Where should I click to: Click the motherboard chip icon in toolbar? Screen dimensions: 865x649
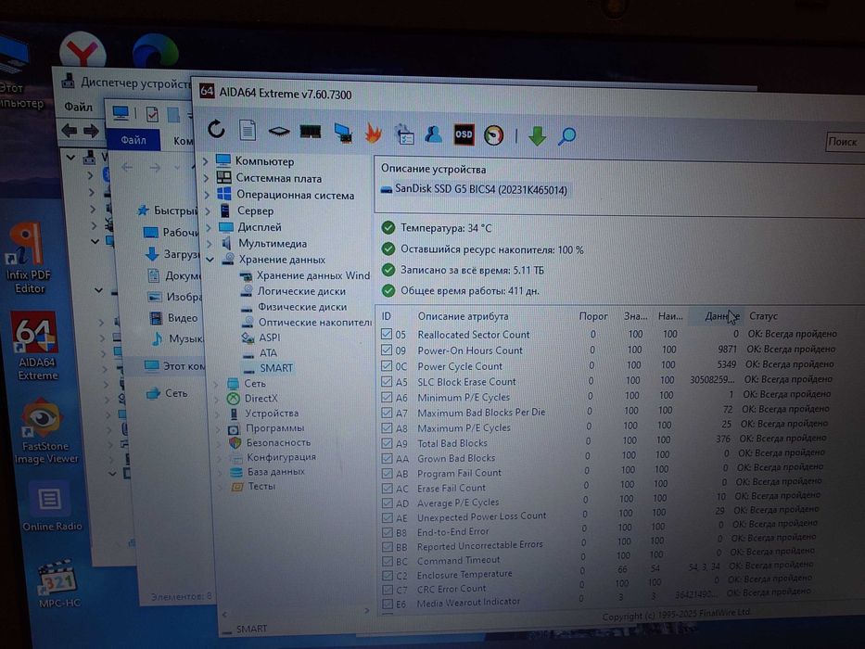click(279, 132)
